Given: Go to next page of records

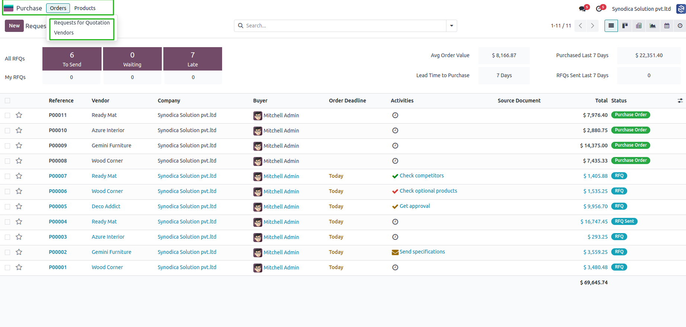Looking at the screenshot, I should [x=592, y=26].
